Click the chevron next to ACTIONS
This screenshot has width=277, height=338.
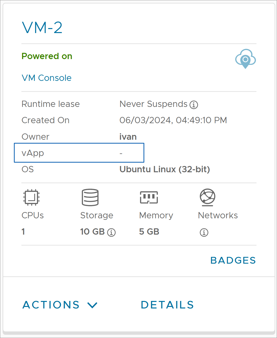92,305
